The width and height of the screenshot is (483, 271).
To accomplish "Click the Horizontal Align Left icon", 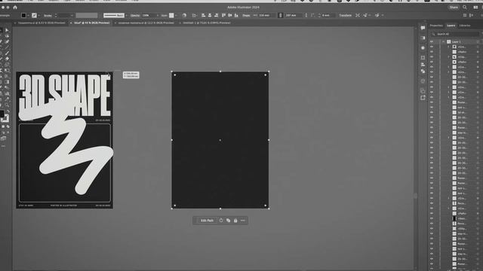I will 203,15.
